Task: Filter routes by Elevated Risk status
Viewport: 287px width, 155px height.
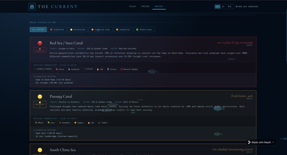Action: (x=101, y=30)
